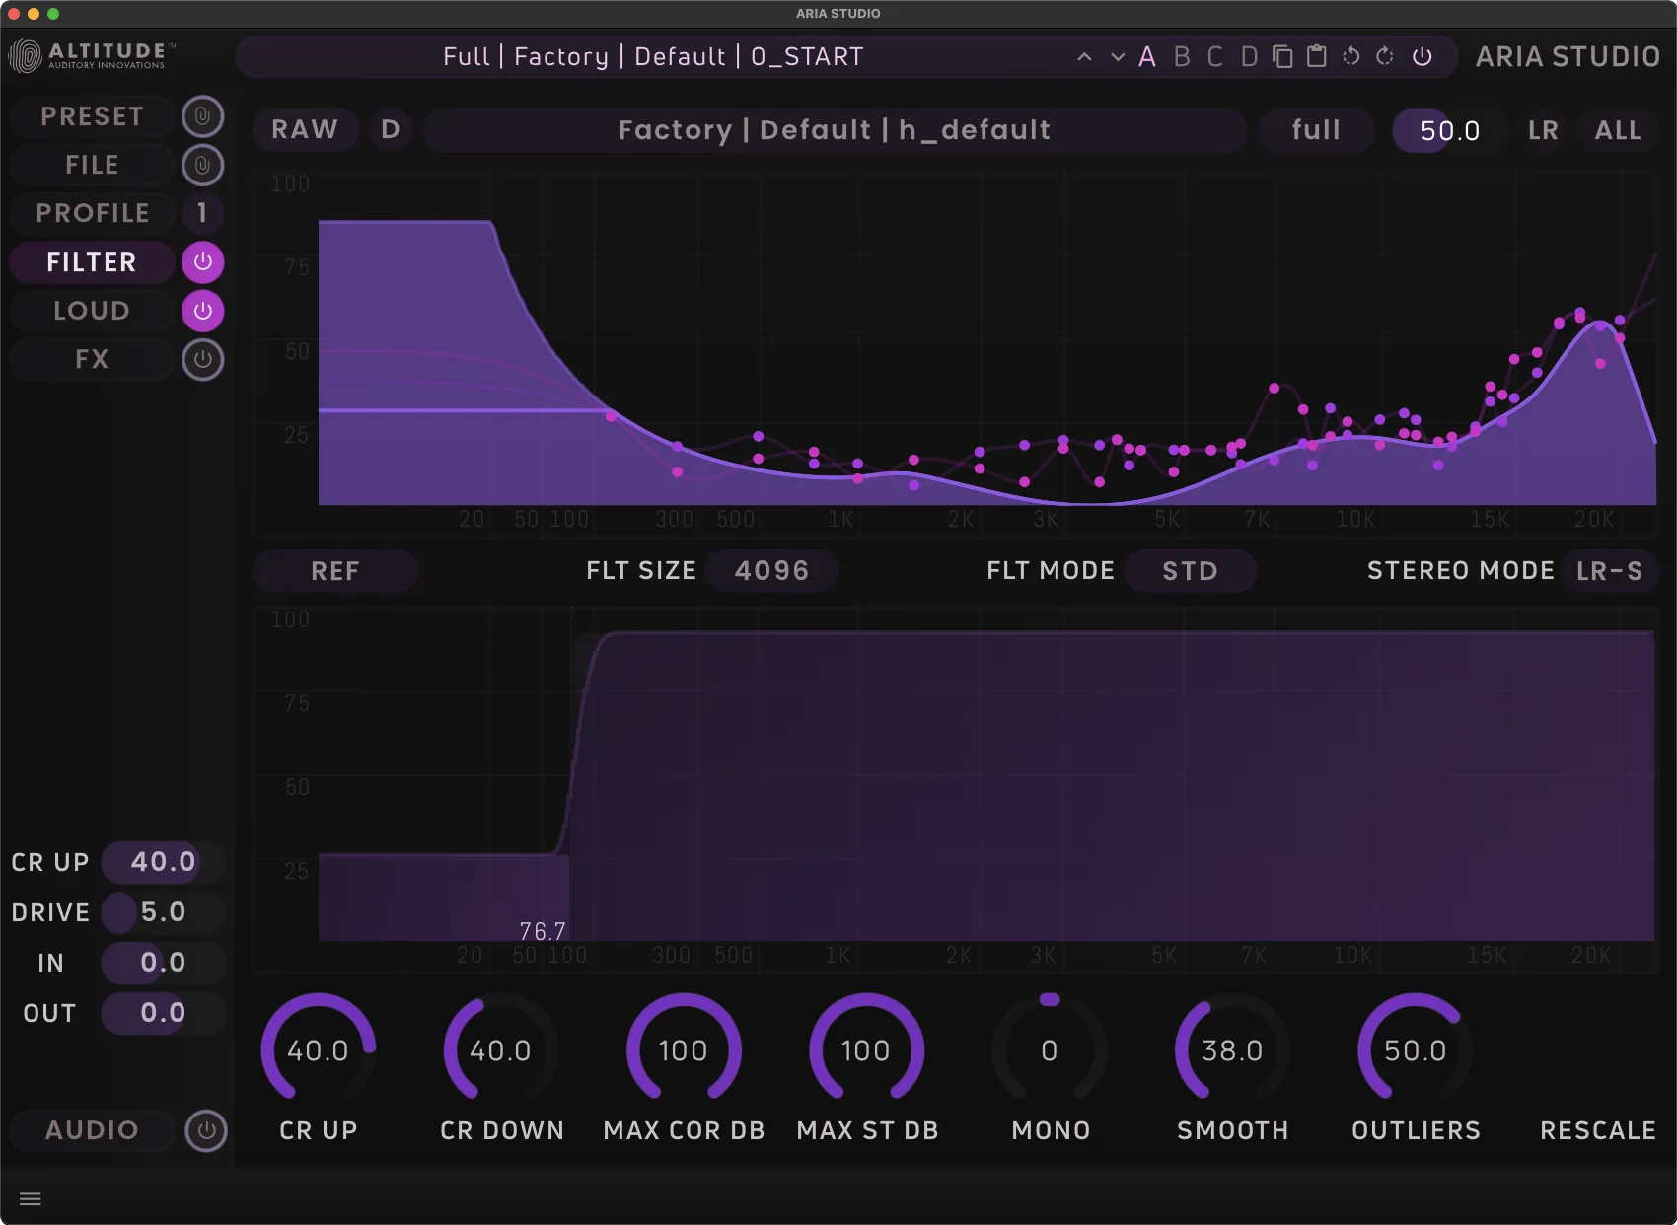This screenshot has height=1225, width=1677.
Task: Click the paperclip icon next to PRESET
Action: click(203, 115)
